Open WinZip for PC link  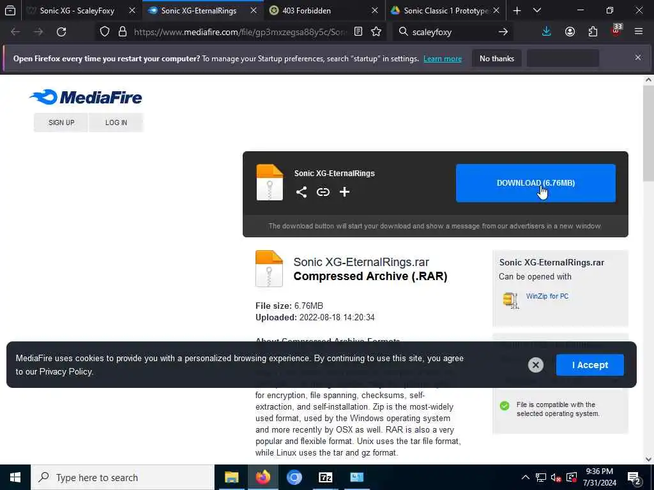point(547,296)
